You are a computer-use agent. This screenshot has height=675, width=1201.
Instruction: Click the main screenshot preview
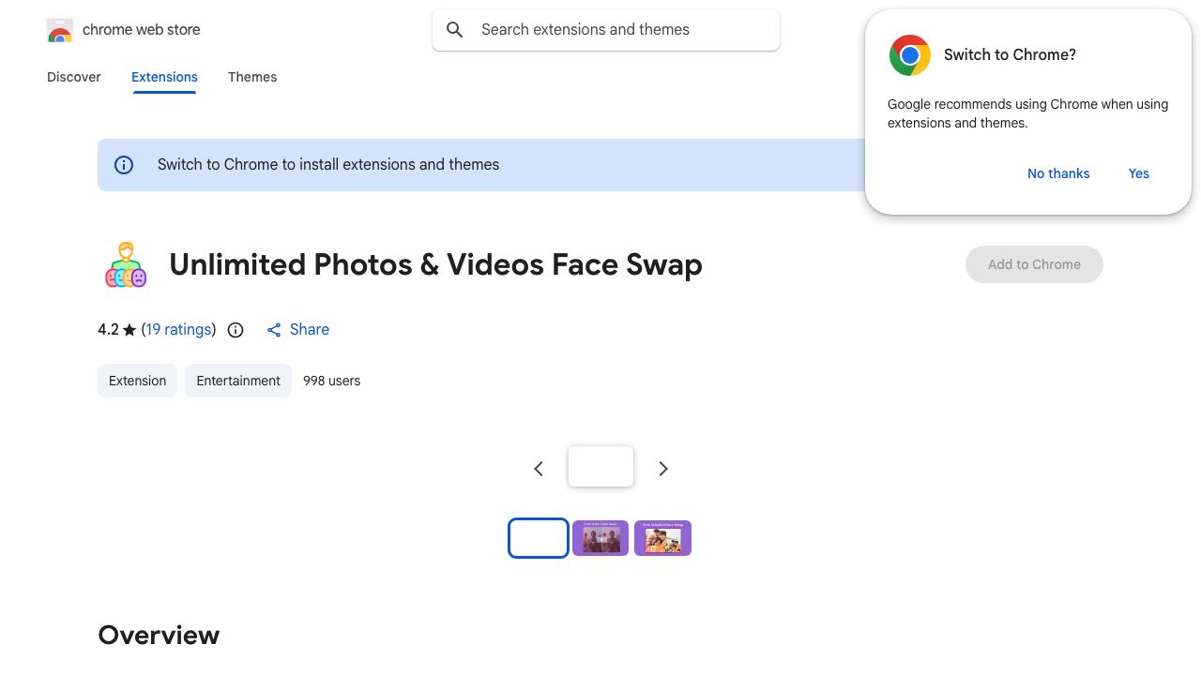pos(600,466)
